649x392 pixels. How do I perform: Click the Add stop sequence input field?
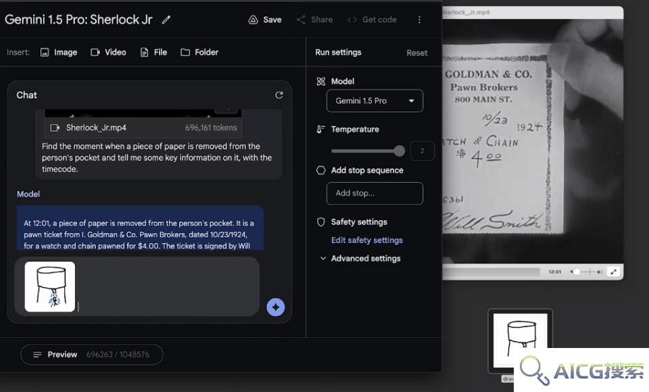pos(375,194)
